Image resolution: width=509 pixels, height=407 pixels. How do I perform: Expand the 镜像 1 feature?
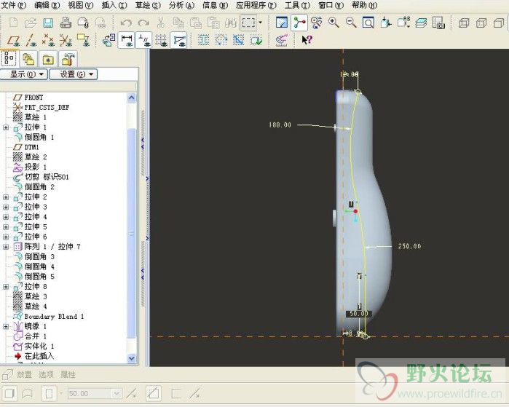coord(6,326)
